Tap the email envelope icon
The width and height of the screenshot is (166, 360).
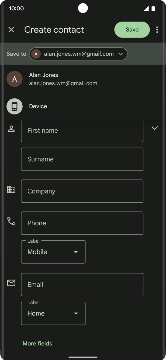(x=11, y=283)
